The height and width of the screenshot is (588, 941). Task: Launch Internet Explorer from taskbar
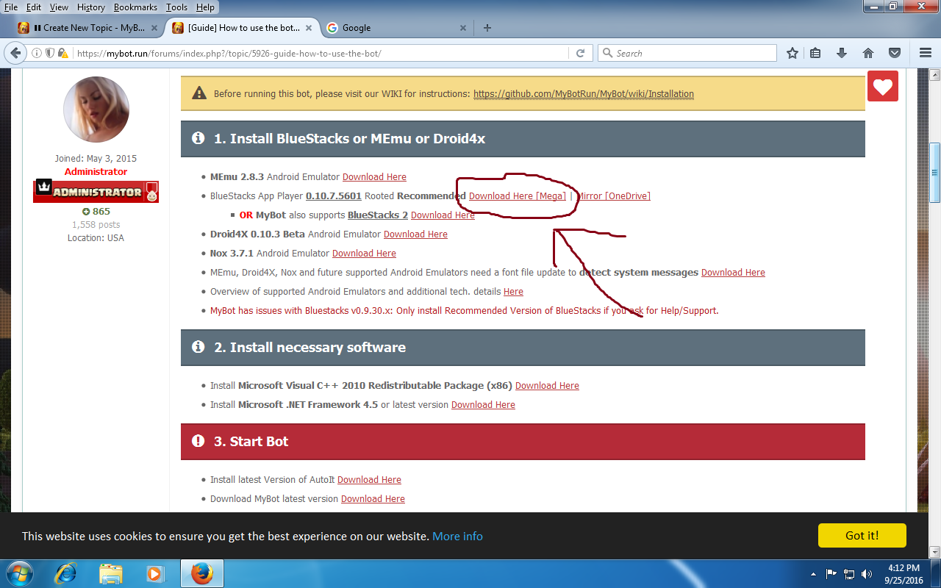click(x=66, y=573)
